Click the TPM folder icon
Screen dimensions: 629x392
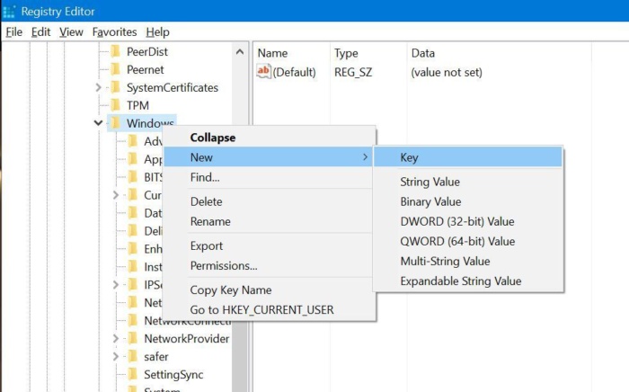(x=114, y=105)
